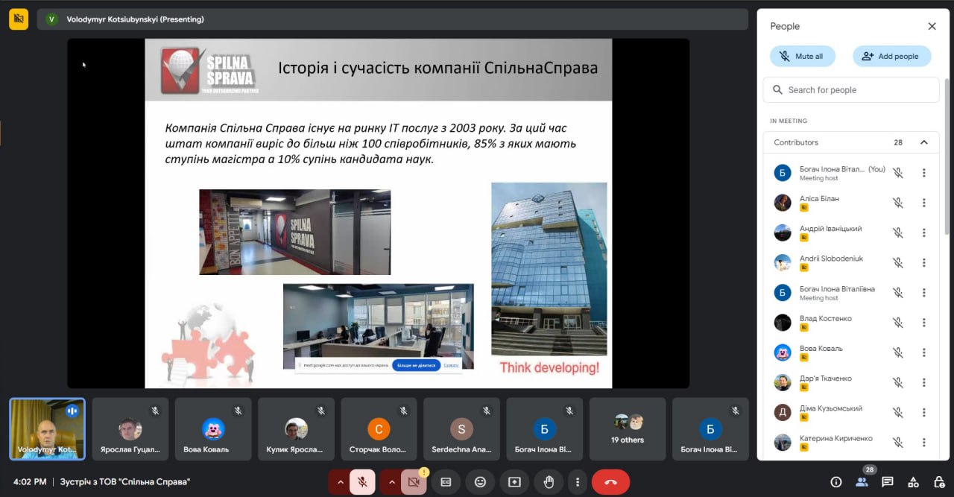Click mic icon in Андрій Іваніцький row
This screenshot has height=497, width=954.
pyautogui.click(x=899, y=232)
